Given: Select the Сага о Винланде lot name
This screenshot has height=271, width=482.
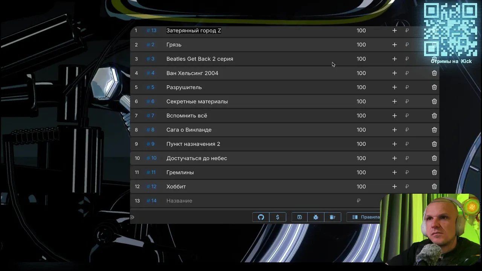Looking at the screenshot, I should click(189, 130).
